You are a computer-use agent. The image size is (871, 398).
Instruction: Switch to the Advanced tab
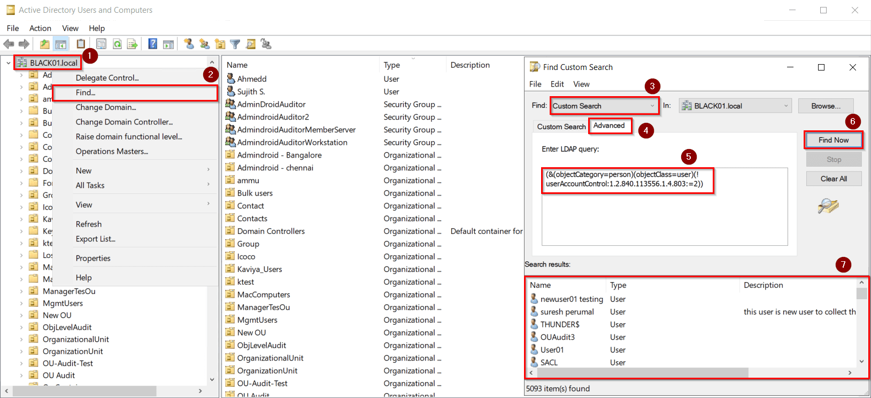pyautogui.click(x=609, y=126)
